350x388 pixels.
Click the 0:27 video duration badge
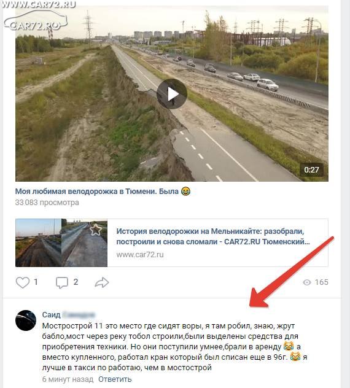(x=311, y=169)
